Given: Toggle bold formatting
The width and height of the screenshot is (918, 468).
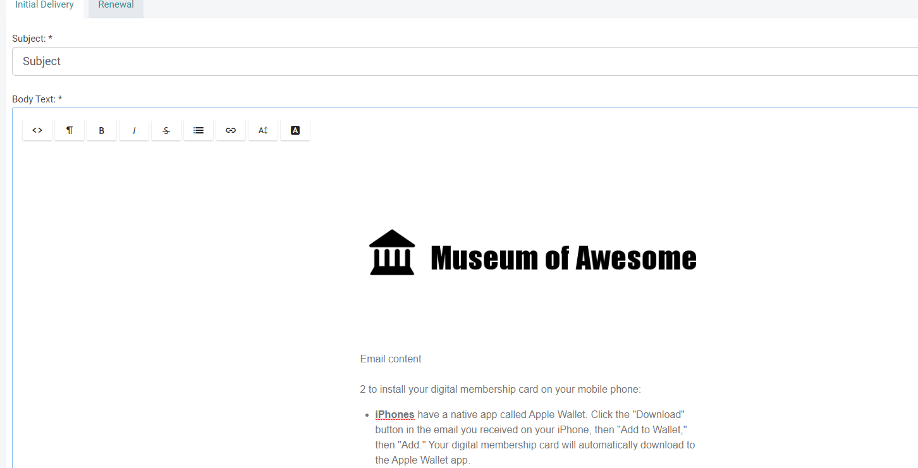Looking at the screenshot, I should pyautogui.click(x=102, y=130).
